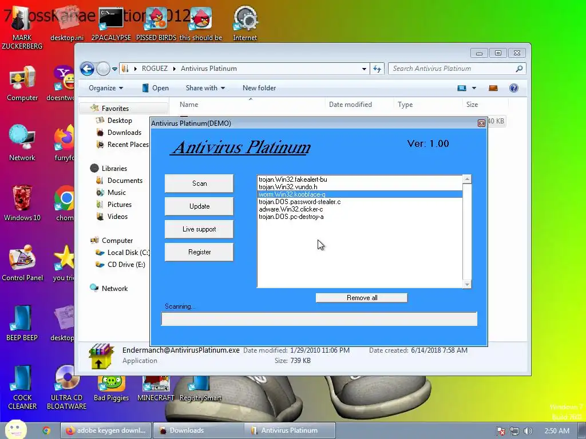Image resolution: width=586 pixels, height=439 pixels.
Task: Select the PISSED BIRDS desktop icon
Action: coord(156,24)
